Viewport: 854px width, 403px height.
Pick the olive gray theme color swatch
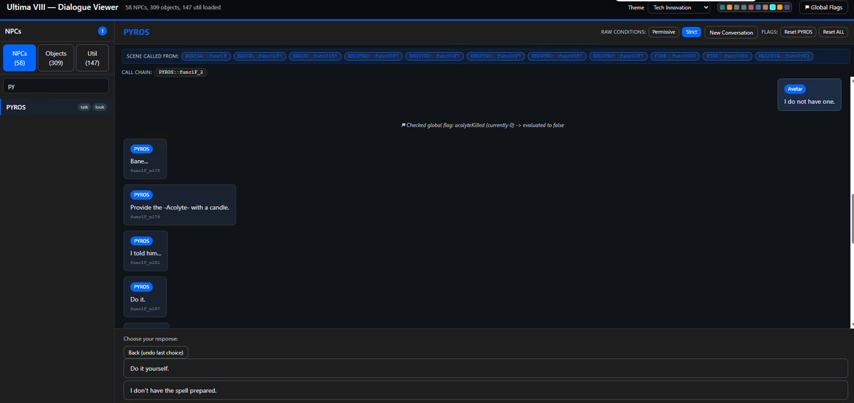click(737, 7)
